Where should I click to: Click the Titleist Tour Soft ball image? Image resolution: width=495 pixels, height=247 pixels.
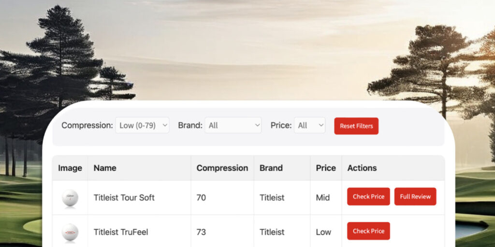[70, 198]
